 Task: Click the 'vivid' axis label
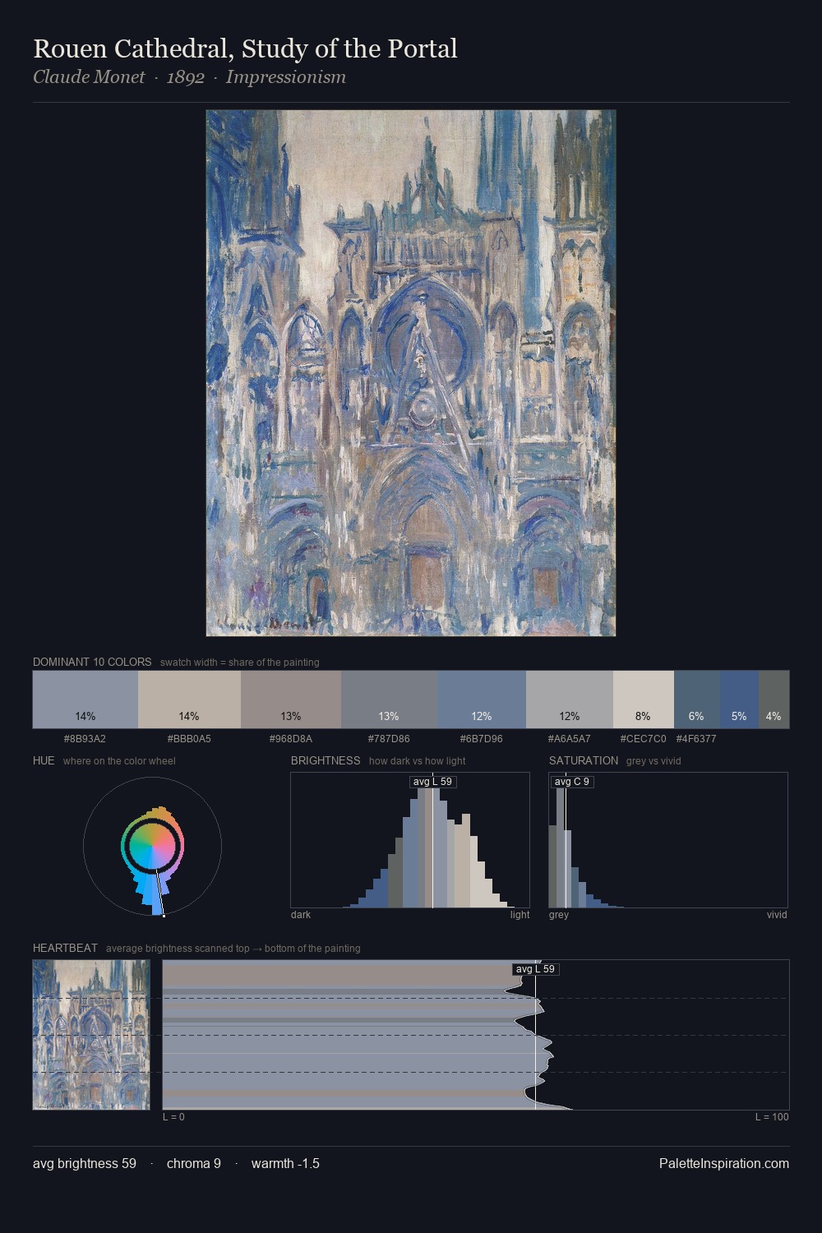777,915
